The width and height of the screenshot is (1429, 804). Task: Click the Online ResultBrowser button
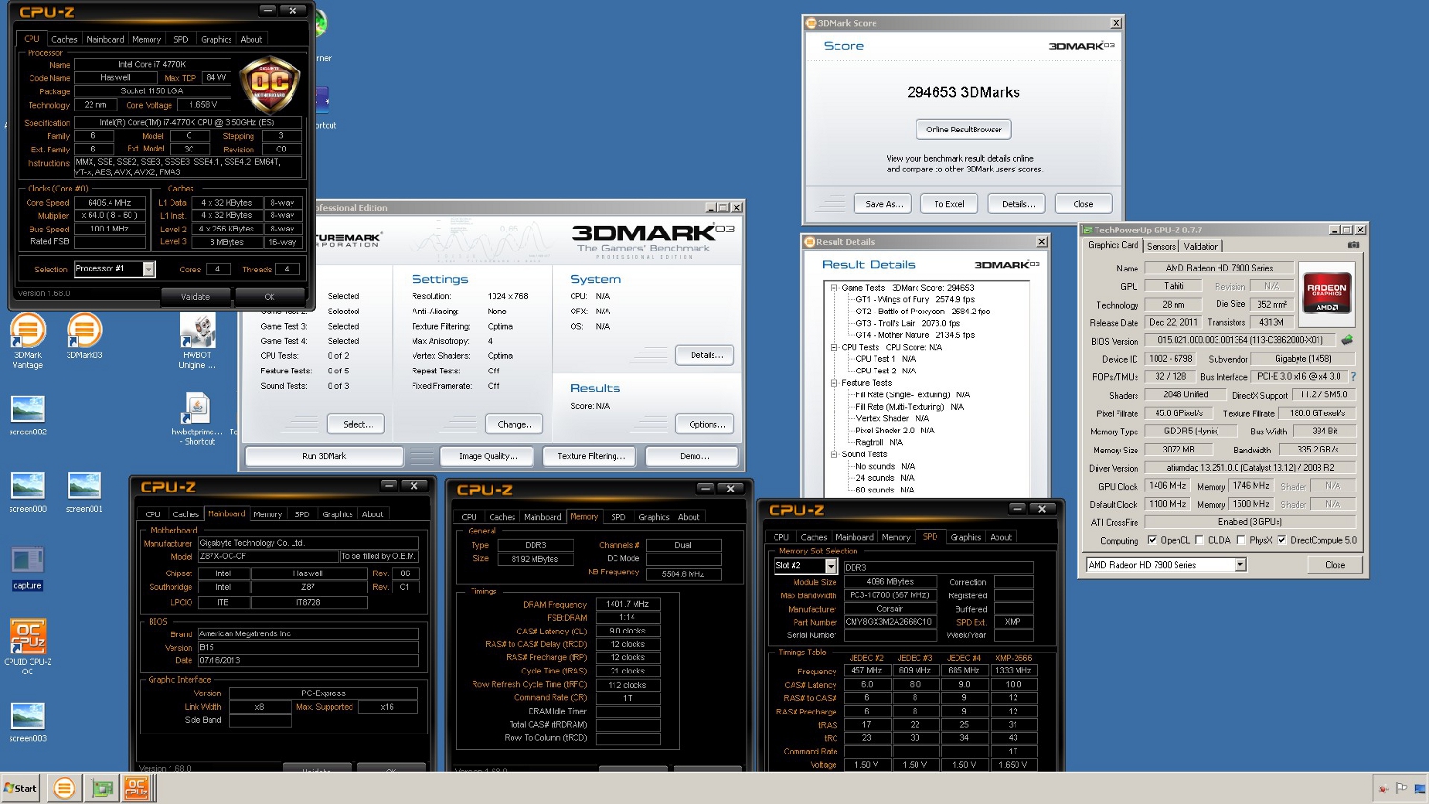963,130
